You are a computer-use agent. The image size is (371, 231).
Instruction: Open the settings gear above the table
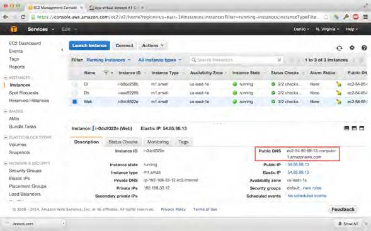(x=352, y=48)
